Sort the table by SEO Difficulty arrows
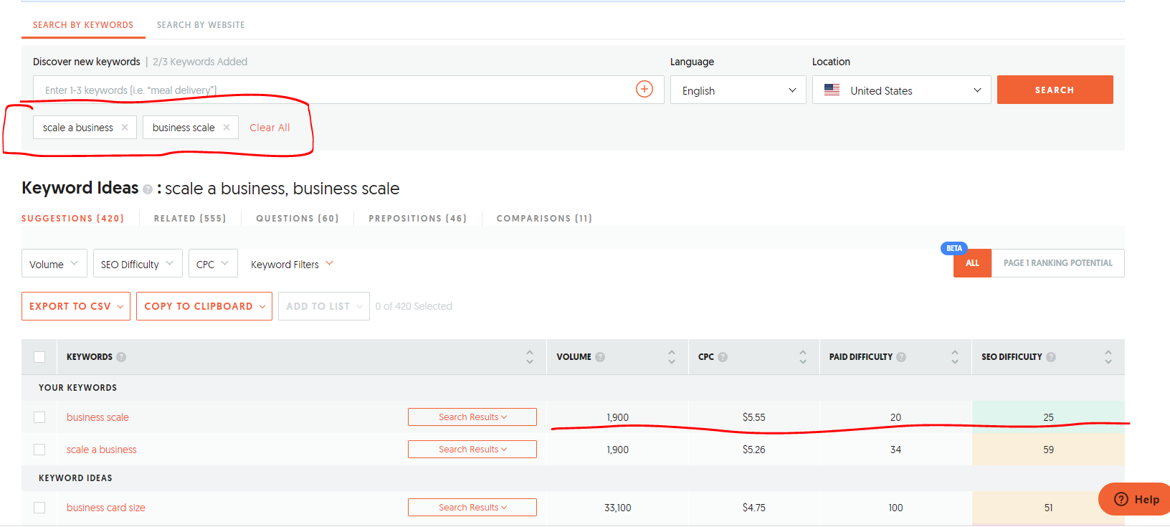Viewport: 1170px width, 527px height. pyautogui.click(x=1108, y=356)
